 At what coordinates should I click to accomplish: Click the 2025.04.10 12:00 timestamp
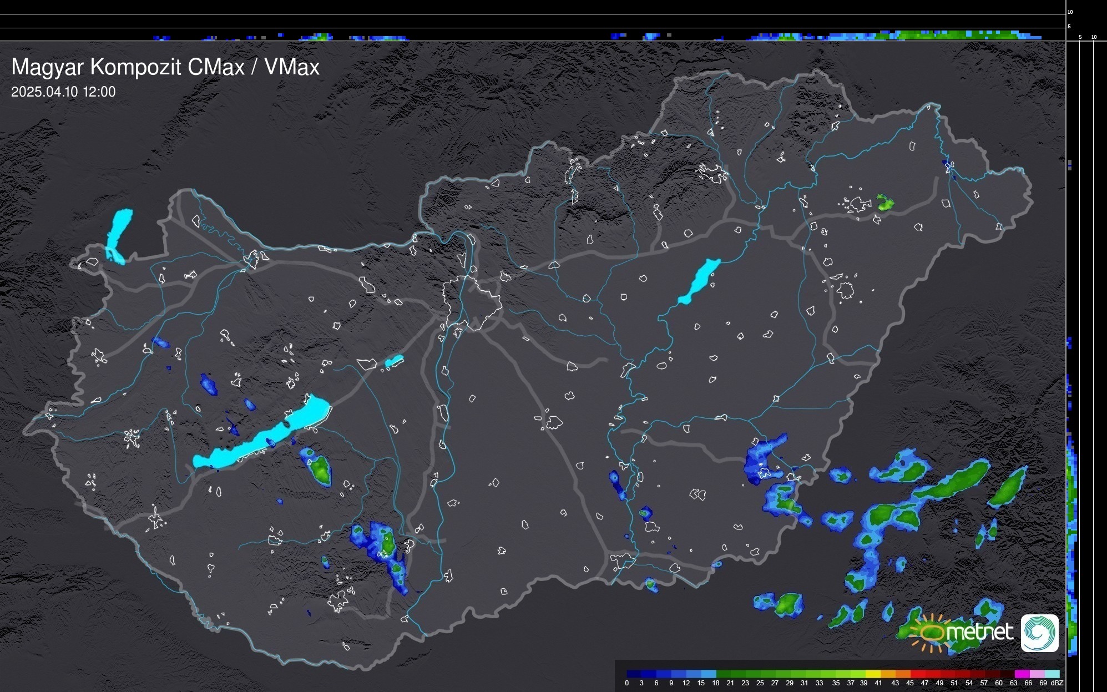63,92
